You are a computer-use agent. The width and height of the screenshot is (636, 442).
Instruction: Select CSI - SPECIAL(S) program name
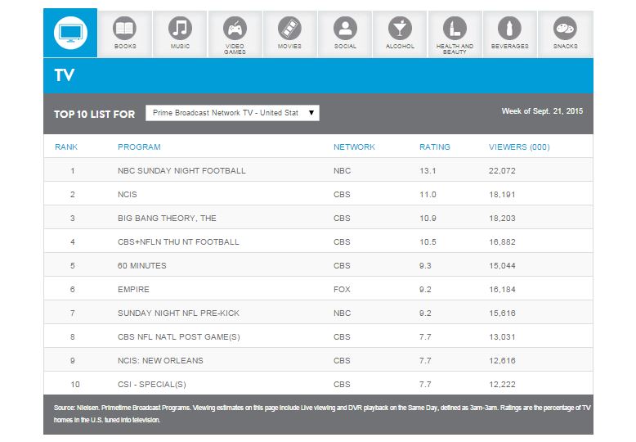click(x=152, y=385)
